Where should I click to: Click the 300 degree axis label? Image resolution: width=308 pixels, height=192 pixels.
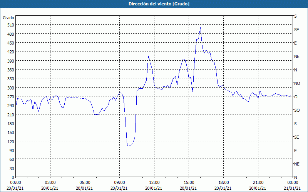pyautogui.click(x=11, y=88)
